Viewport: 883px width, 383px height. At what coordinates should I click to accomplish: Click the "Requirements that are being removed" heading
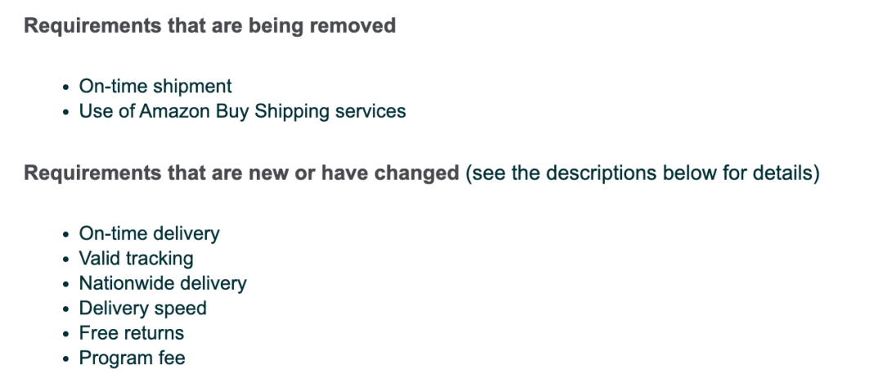coord(209,26)
